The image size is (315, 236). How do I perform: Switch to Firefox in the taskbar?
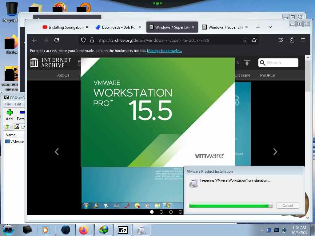pos(84,230)
